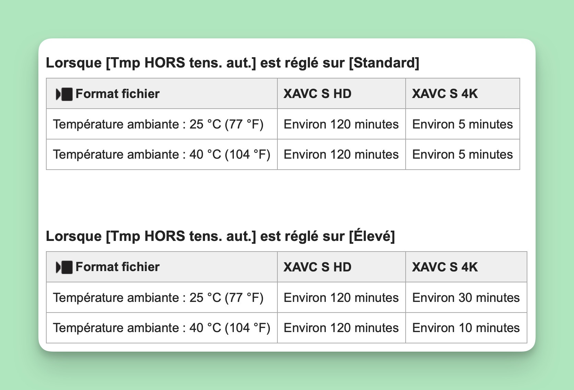
Task: Click the Standard setting heading text
Action: tap(232, 63)
